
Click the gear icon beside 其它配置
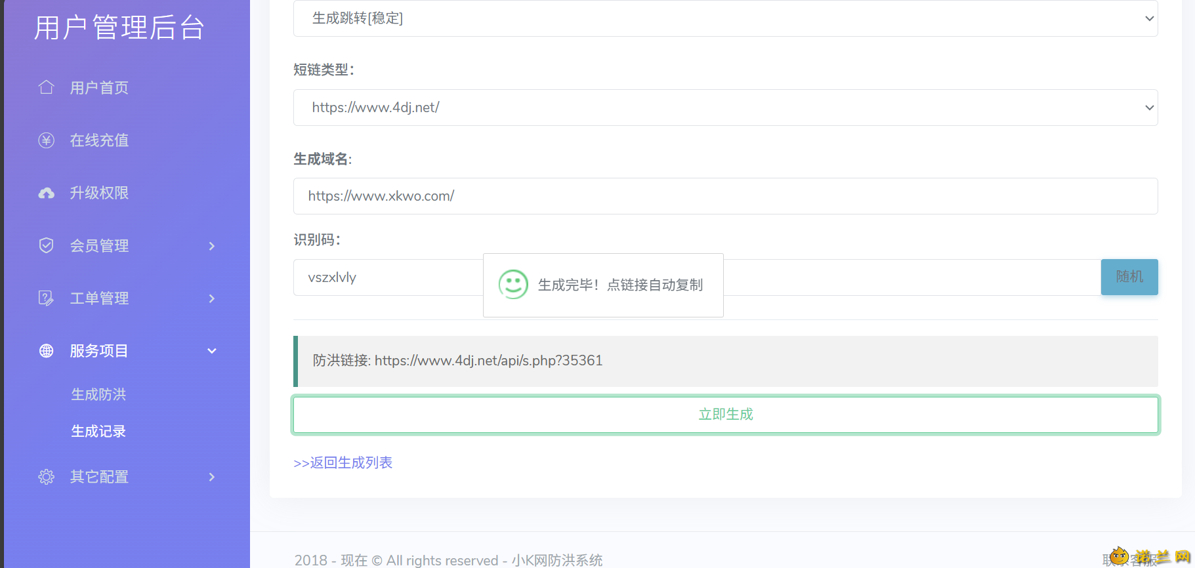click(x=46, y=477)
